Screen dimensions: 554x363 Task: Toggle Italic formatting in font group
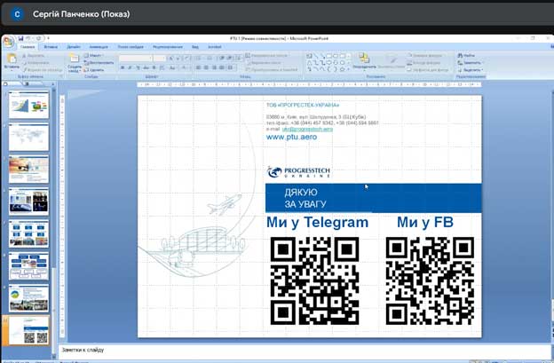[129, 68]
